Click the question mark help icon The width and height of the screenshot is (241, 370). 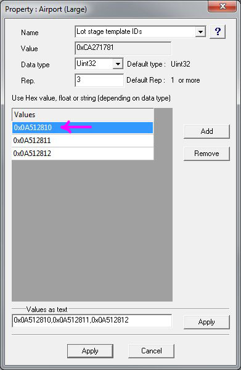(218, 31)
